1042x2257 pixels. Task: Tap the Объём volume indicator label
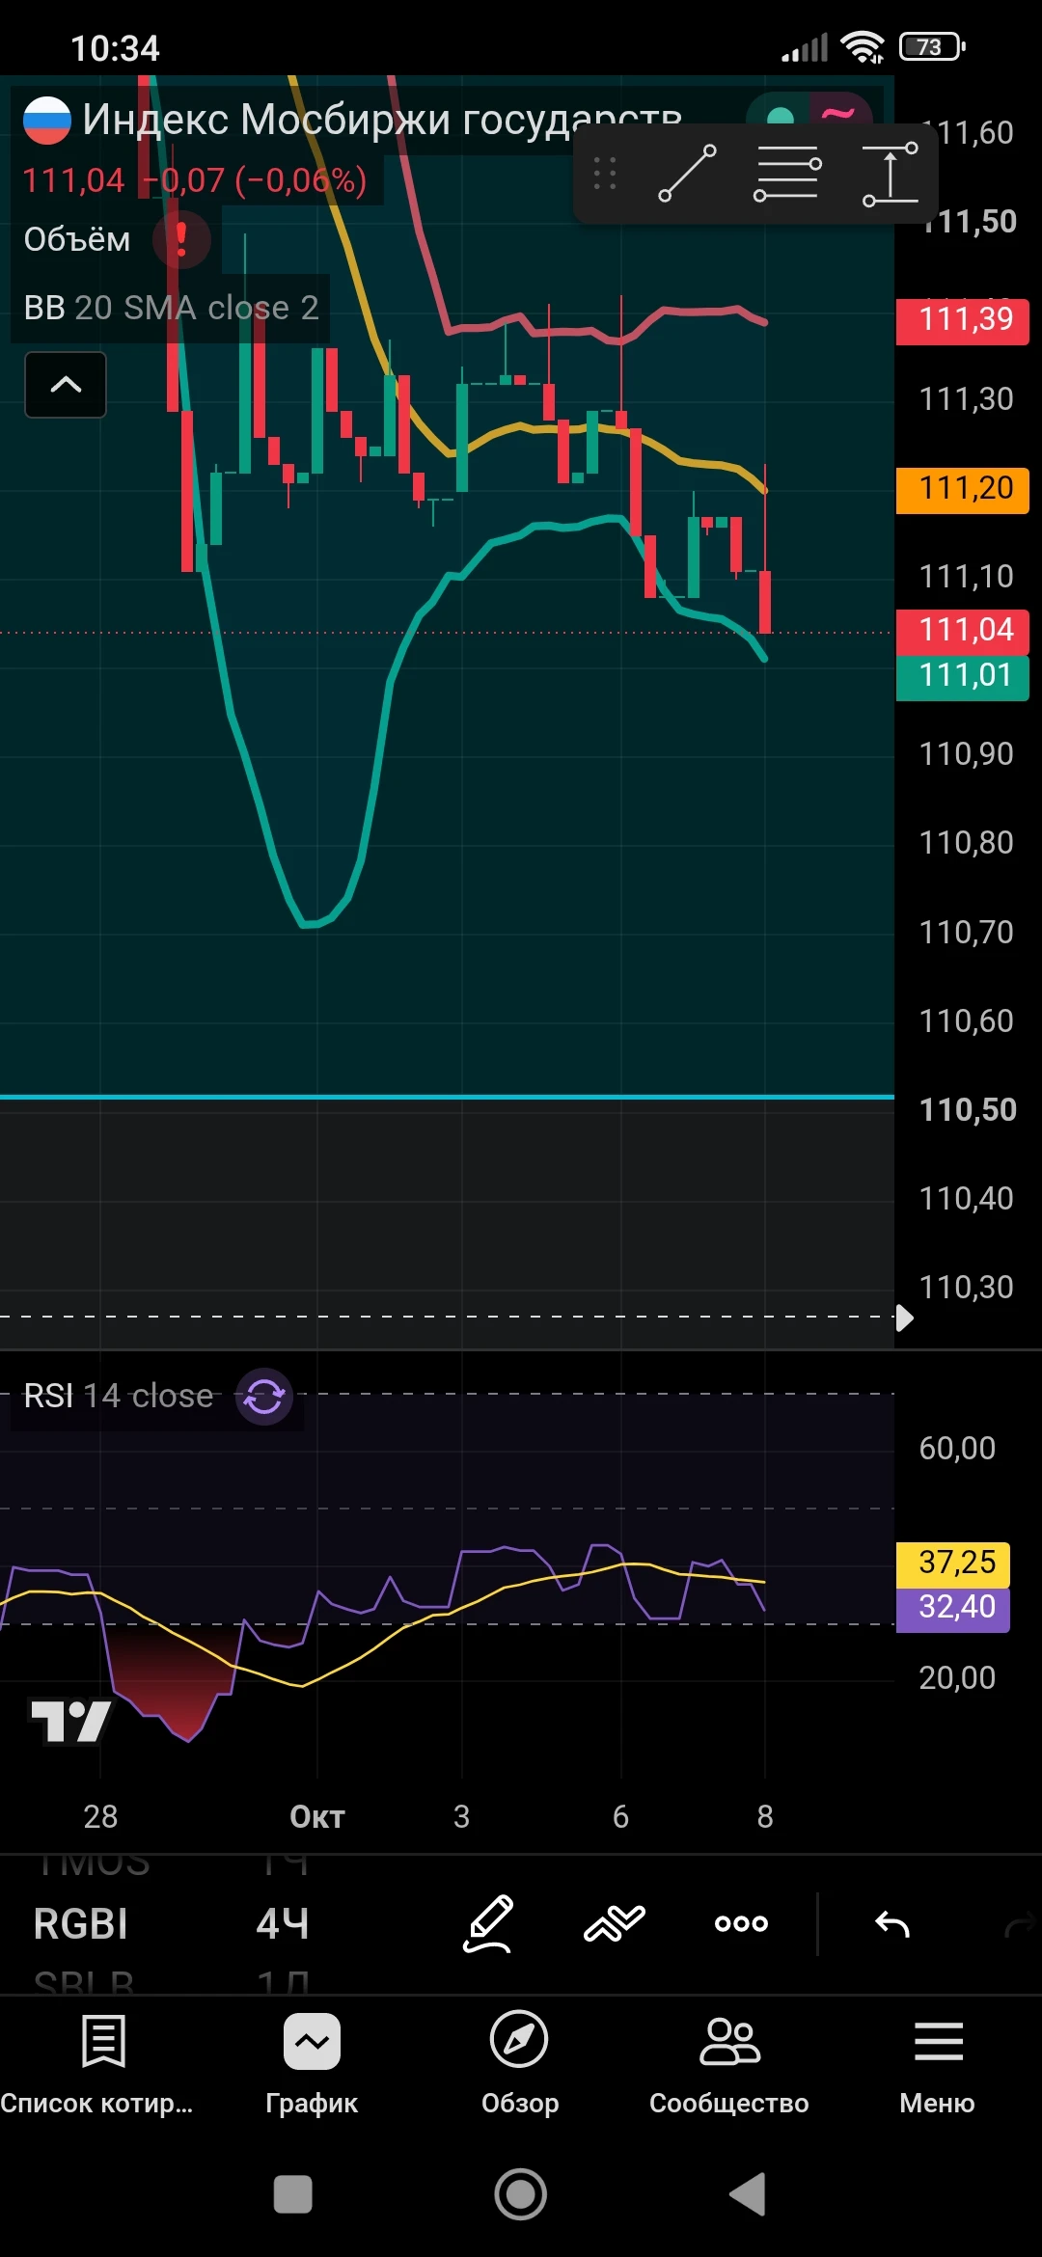pyautogui.click(x=77, y=239)
